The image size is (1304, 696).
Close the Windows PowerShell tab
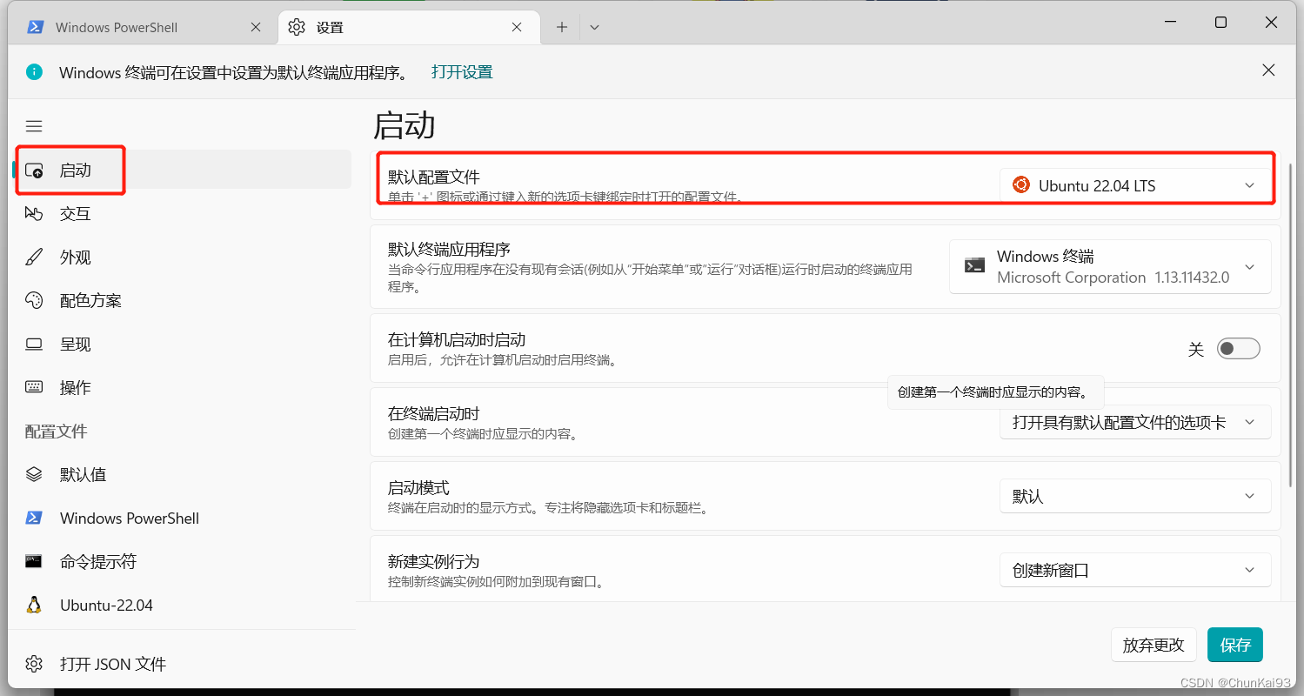click(x=256, y=27)
